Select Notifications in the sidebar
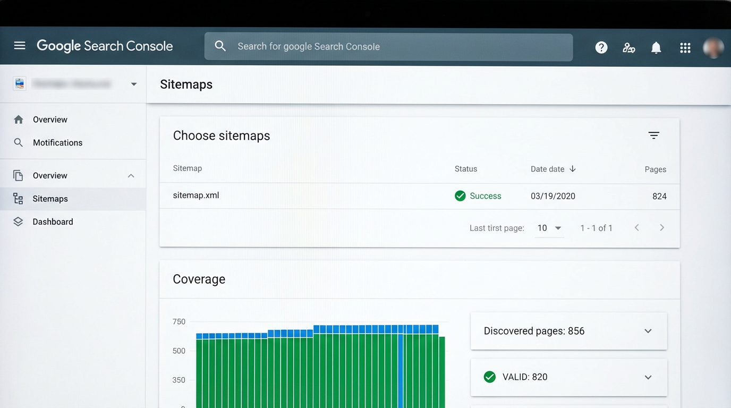 click(x=58, y=142)
